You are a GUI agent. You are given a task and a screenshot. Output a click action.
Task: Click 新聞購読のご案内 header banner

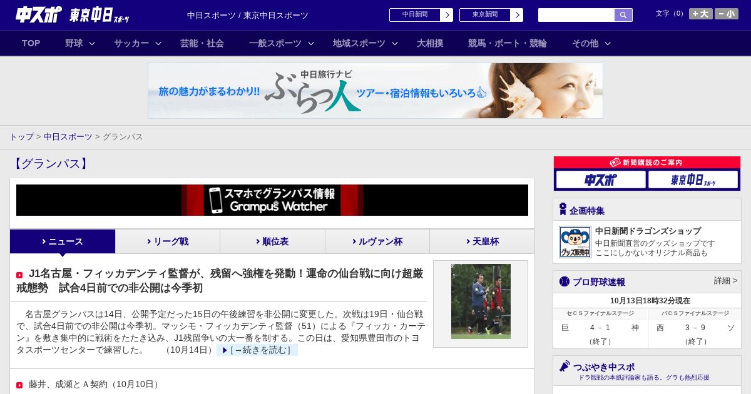click(x=647, y=163)
